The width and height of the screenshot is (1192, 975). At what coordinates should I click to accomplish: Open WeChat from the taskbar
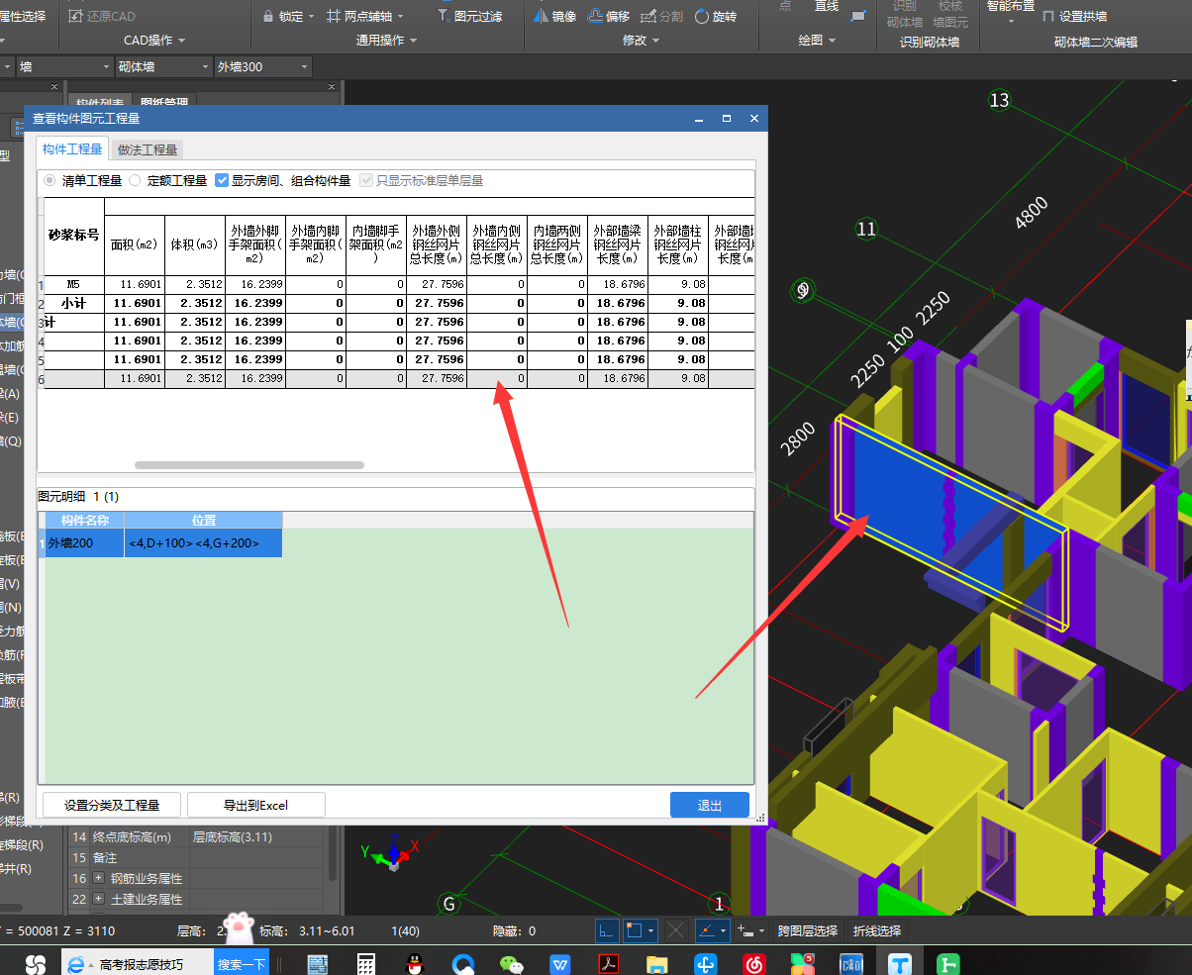click(511, 962)
